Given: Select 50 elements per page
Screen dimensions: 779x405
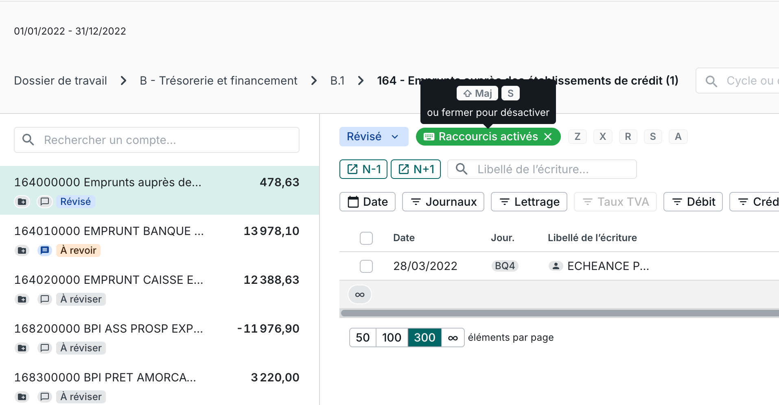Looking at the screenshot, I should tap(363, 337).
